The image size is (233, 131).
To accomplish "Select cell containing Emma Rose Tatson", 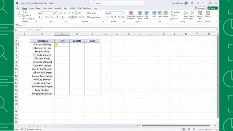I will coord(42,76).
